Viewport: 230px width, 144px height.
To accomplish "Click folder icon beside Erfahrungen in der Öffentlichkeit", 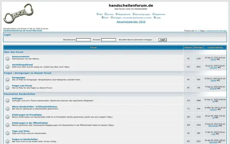I will coord(8,125).
